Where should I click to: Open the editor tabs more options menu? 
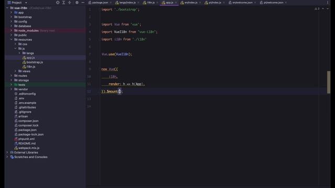(x=328, y=3)
